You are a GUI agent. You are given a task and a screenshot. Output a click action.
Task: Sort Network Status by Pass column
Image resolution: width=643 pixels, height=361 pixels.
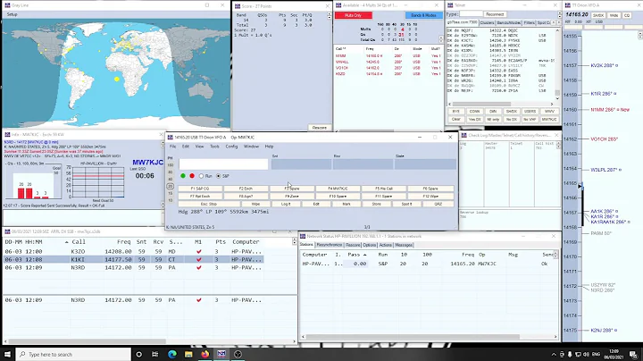pyautogui.click(x=356, y=255)
